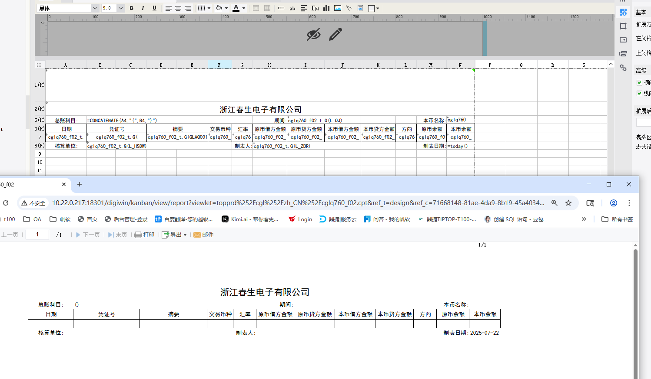The width and height of the screenshot is (651, 379).
Task: Reload the browser page
Action: pos(6,203)
